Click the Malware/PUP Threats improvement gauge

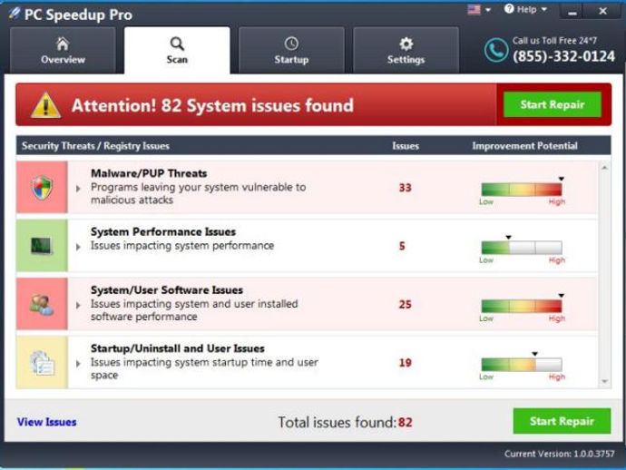click(x=522, y=190)
